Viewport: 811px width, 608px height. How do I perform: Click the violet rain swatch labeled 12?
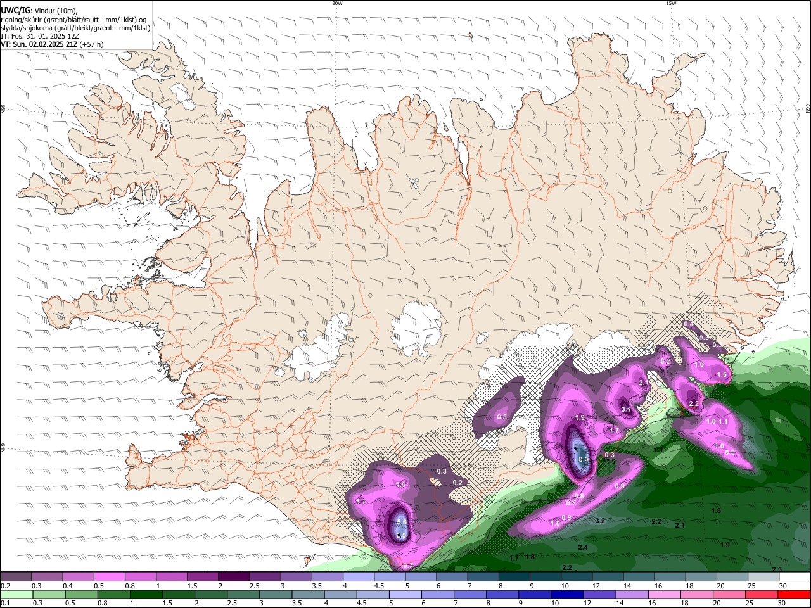[x=600, y=595]
